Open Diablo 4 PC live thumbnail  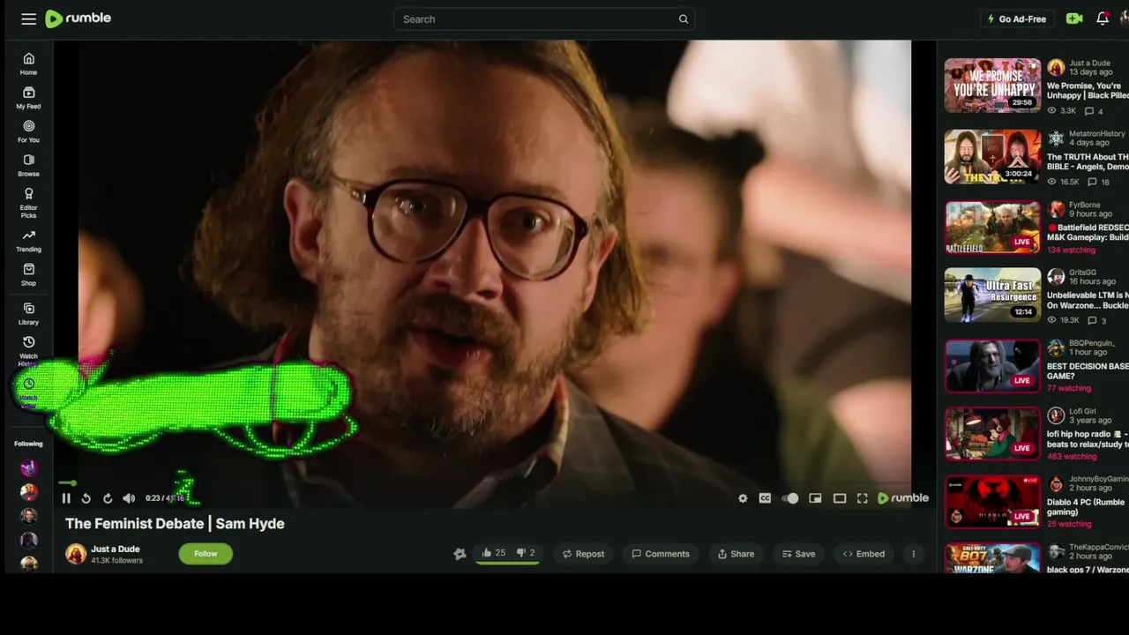pyautogui.click(x=992, y=502)
